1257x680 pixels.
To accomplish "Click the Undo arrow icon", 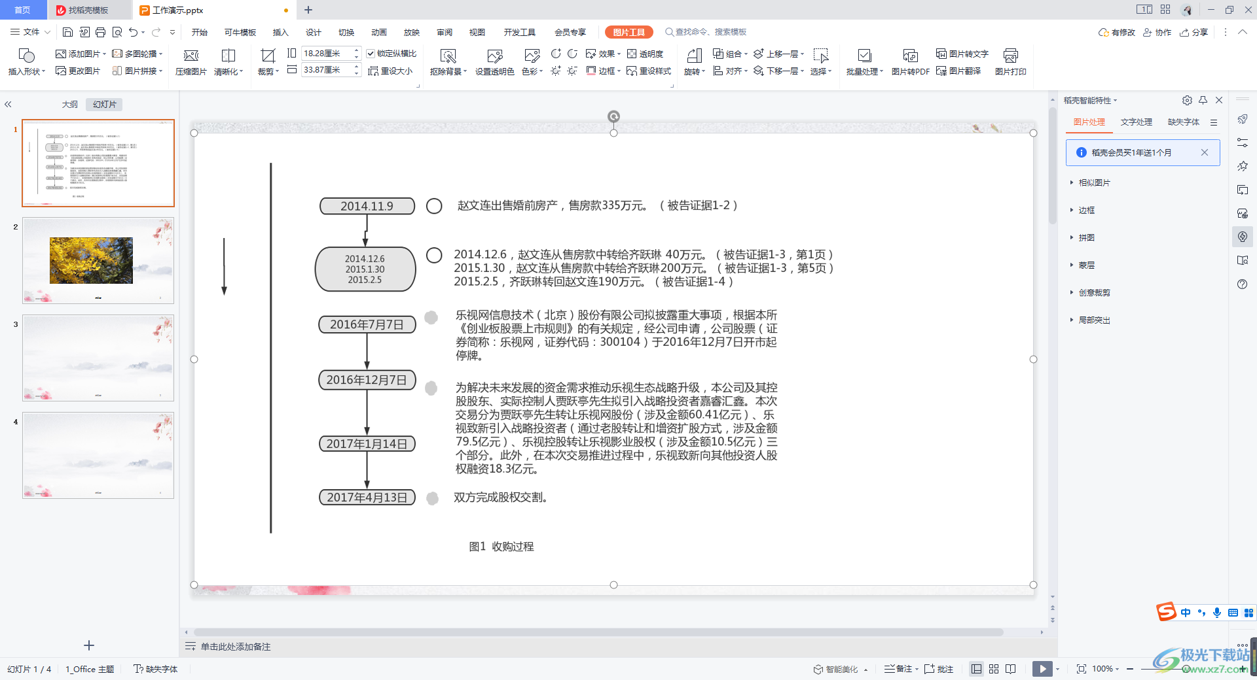I will click(x=134, y=32).
